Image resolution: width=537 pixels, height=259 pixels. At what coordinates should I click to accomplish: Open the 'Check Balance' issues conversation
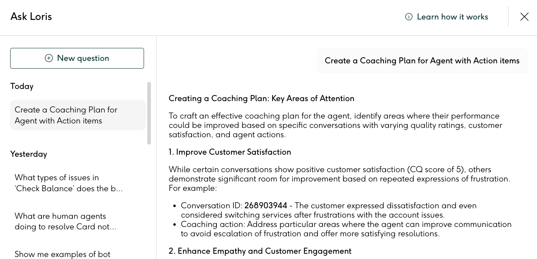coord(69,183)
